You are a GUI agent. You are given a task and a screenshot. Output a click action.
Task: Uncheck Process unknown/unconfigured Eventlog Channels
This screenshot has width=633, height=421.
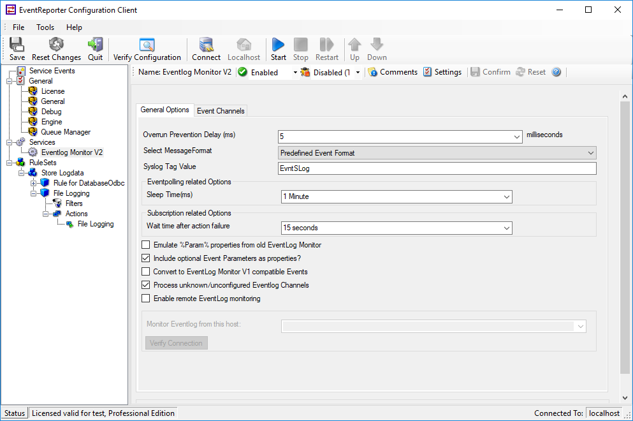146,285
